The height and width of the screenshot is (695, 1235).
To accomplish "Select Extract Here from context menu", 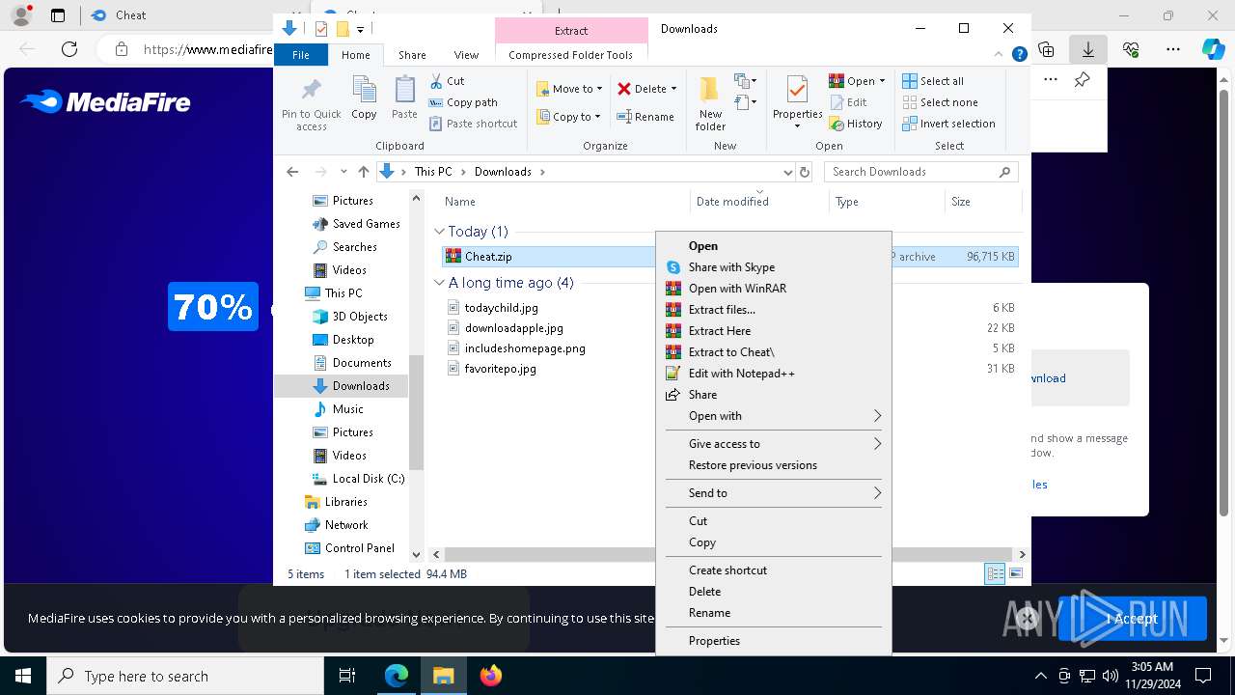I will click(x=773, y=331).
